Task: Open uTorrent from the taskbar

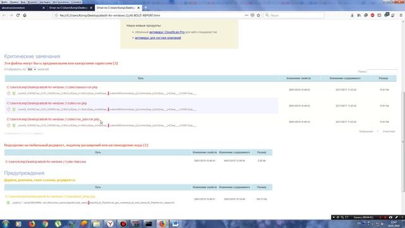Action: [x=58, y=224]
